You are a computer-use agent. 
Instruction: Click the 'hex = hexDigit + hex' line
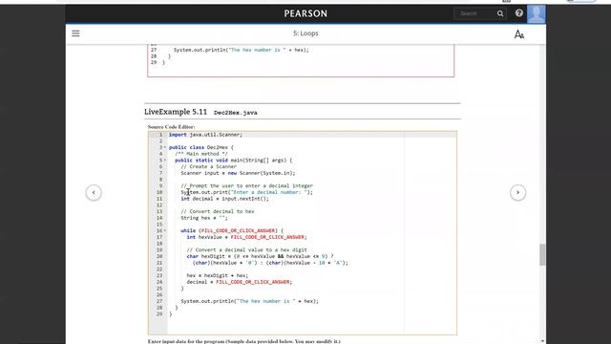pos(217,275)
